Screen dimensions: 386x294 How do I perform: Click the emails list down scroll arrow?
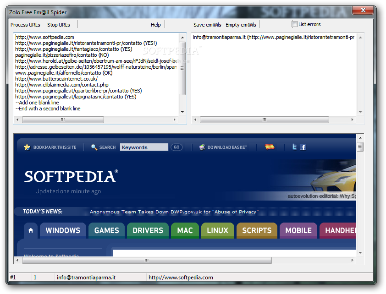360,112
